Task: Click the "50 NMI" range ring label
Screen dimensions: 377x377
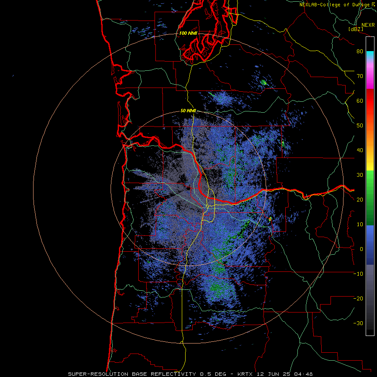Action: [x=188, y=111]
